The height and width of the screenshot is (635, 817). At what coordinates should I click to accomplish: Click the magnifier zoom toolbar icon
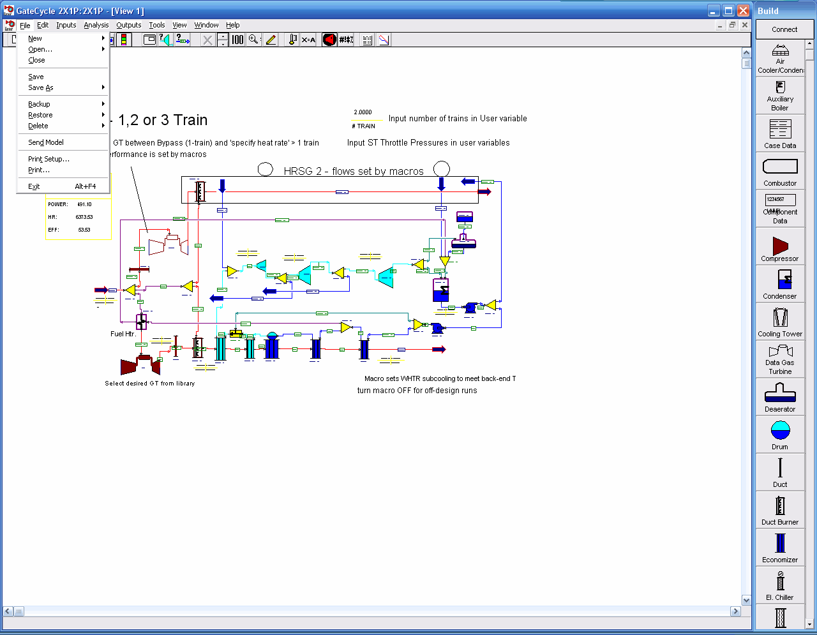click(253, 40)
